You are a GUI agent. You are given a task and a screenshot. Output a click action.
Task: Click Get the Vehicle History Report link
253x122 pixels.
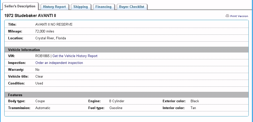pos(75,56)
